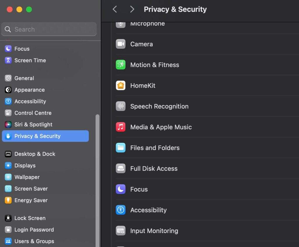Image resolution: width=299 pixels, height=247 pixels.
Task: Click the Speech Recognition waveform icon
Action: pyautogui.click(x=121, y=106)
